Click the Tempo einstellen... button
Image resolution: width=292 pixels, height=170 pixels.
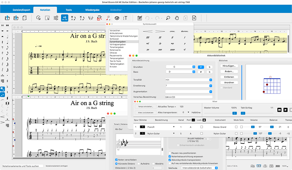tap(145, 106)
